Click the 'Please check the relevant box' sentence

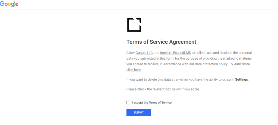pos(163,89)
